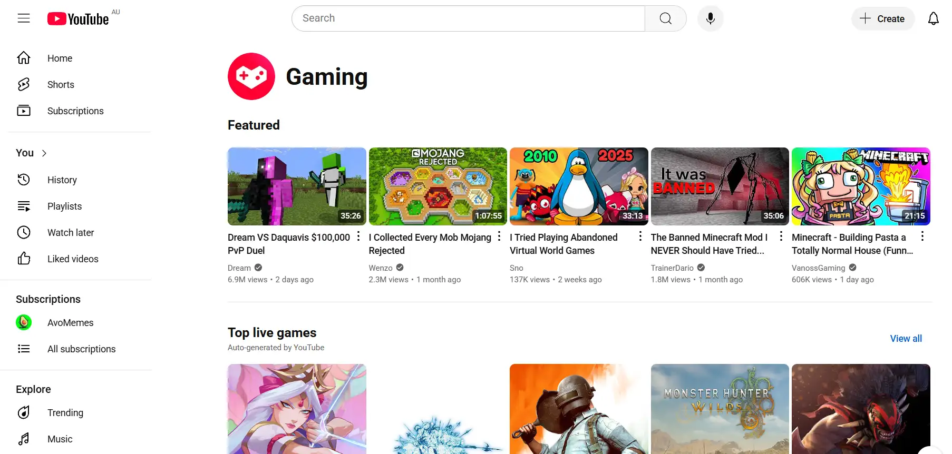Open the Monster Hunter Wilds game card
Image resolution: width=952 pixels, height=454 pixels.
click(x=720, y=409)
